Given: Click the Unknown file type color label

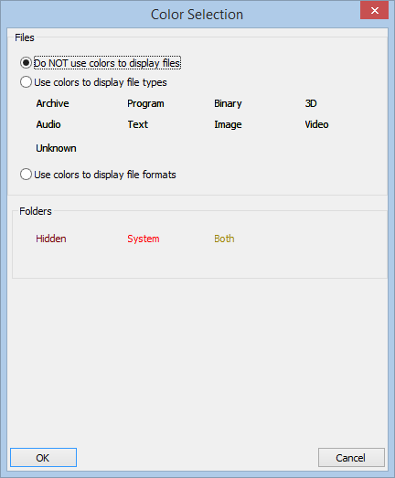Looking at the screenshot, I should click(56, 148).
